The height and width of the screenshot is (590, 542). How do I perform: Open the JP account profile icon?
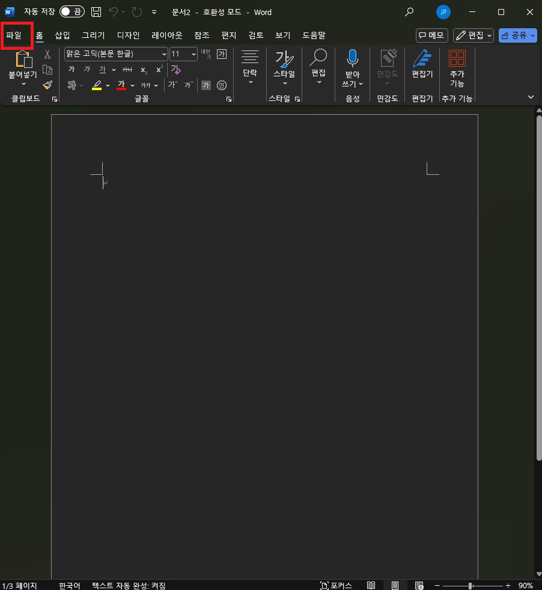click(443, 12)
